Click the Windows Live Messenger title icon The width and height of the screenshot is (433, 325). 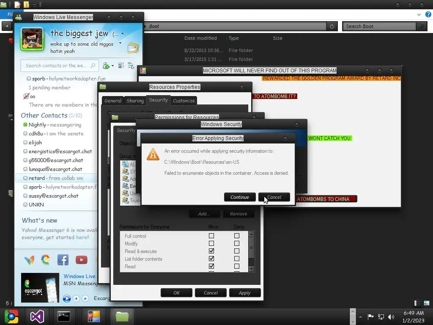pyautogui.click(x=19, y=17)
